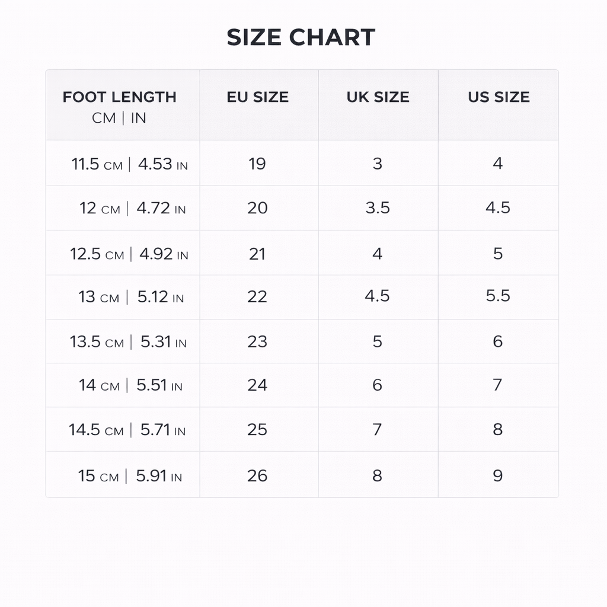This screenshot has width=607, height=607.
Task: Select EU size 20 cell
Action: point(259,208)
